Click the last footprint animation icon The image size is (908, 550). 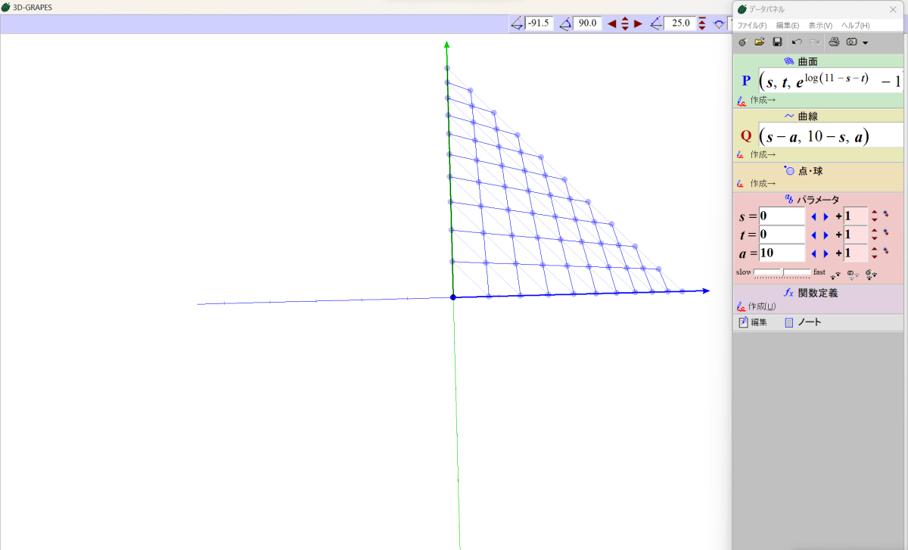coord(871,274)
